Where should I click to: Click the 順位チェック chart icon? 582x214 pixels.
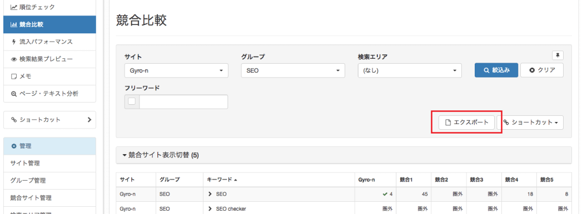pyautogui.click(x=14, y=7)
